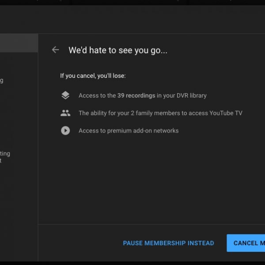Open the sidebar item ending in 'ting'
This screenshot has width=265, height=265.
click(5, 154)
